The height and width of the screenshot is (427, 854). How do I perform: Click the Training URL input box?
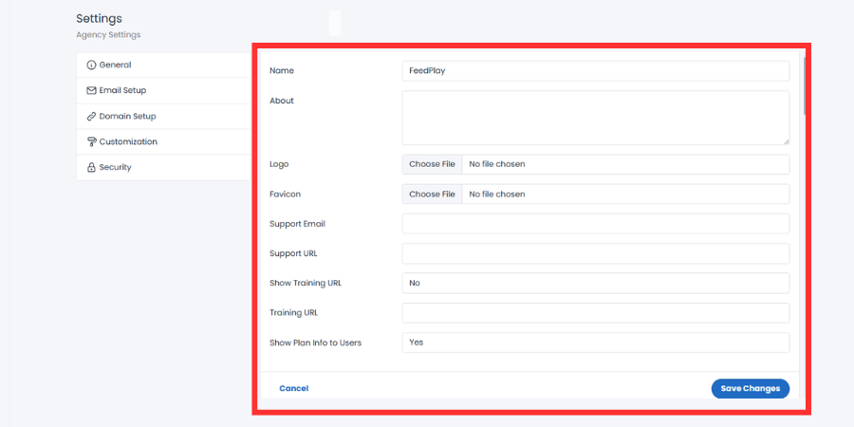[x=595, y=312]
